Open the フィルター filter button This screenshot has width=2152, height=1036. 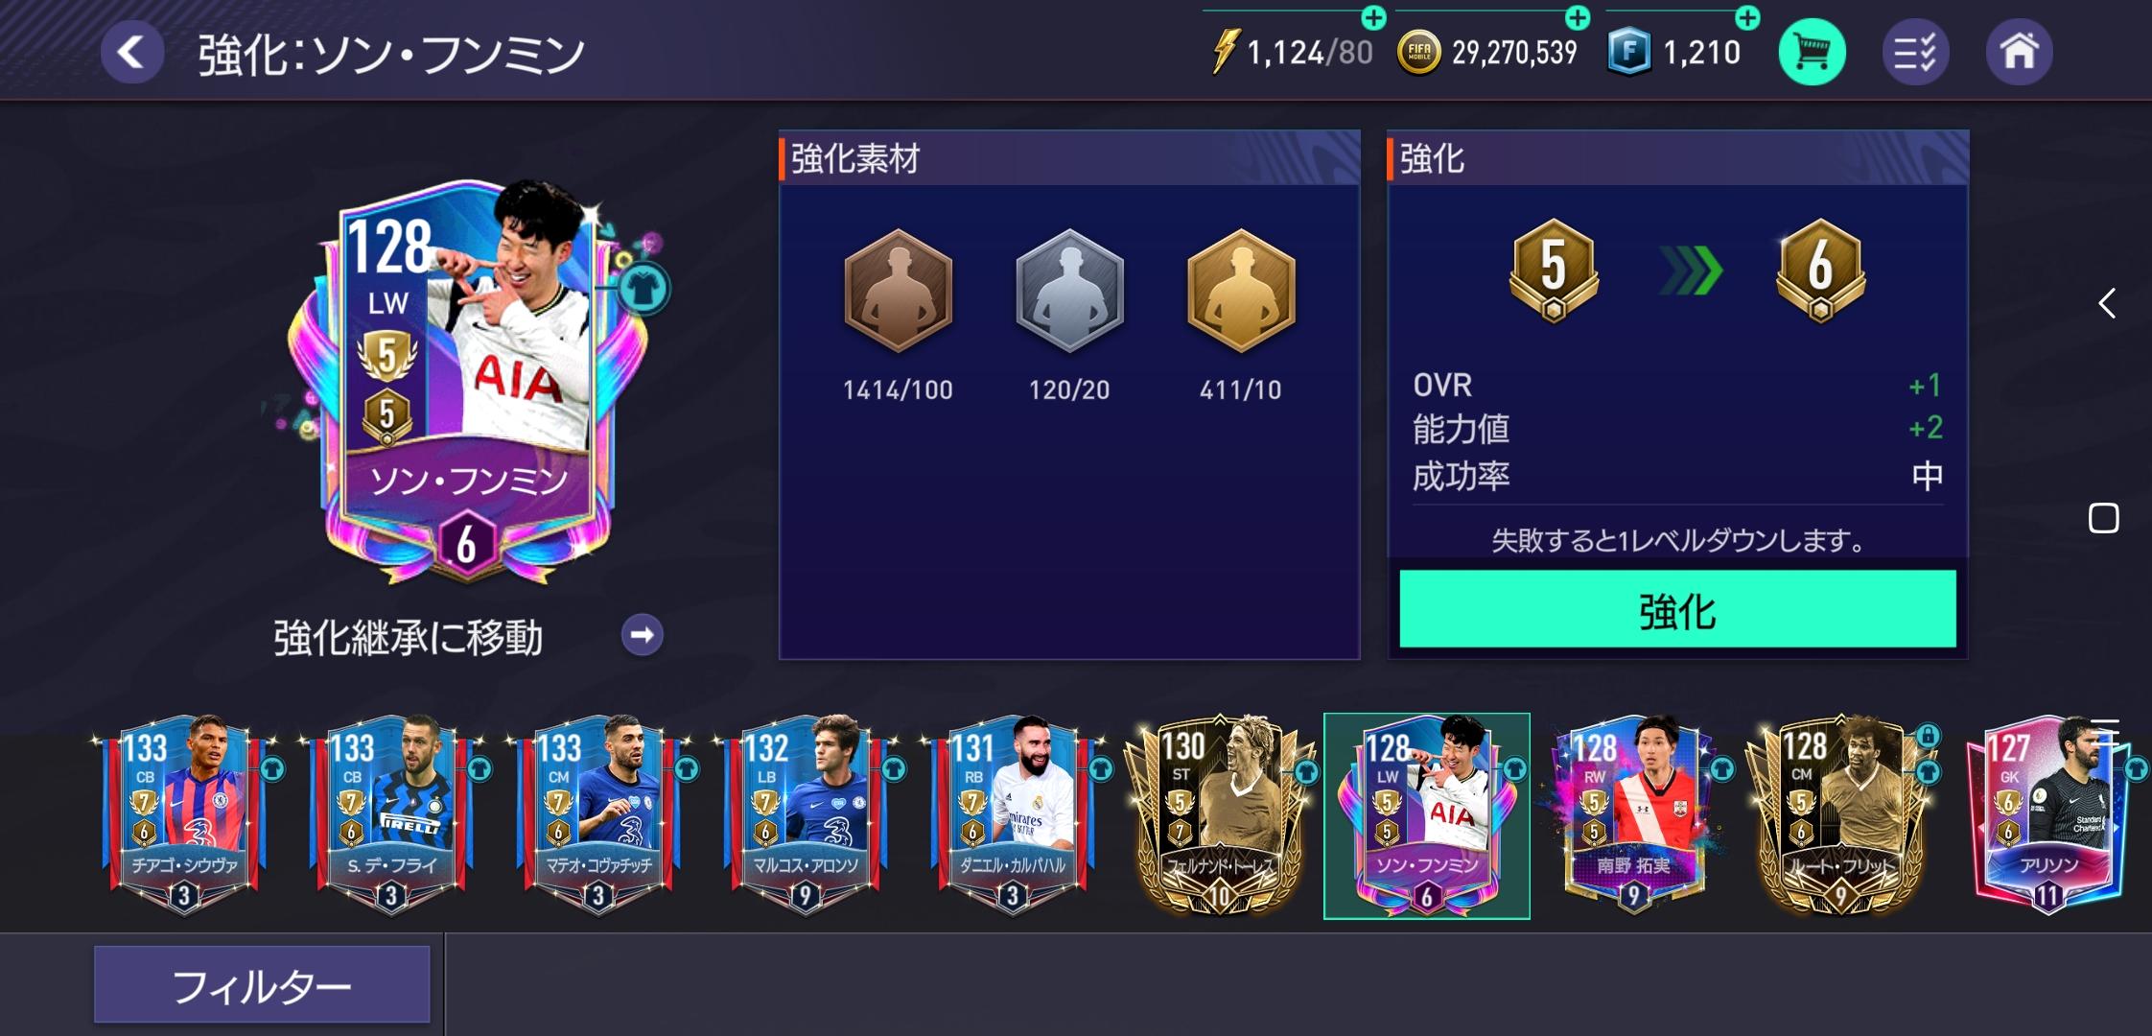pyautogui.click(x=262, y=985)
